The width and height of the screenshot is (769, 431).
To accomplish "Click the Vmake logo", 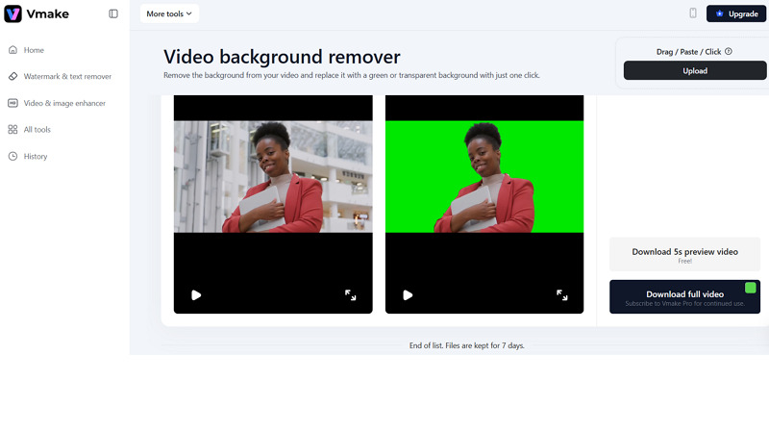I will (x=35, y=13).
